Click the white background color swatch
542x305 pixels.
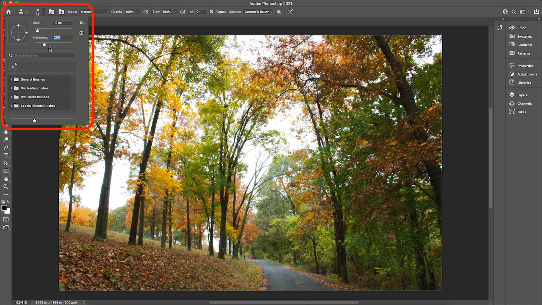pos(8,211)
